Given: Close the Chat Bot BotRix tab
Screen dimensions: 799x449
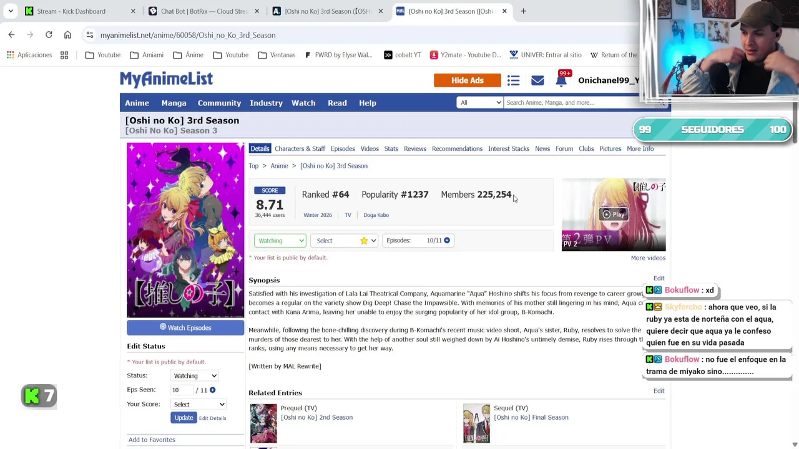Looking at the screenshot, I should pos(257,11).
